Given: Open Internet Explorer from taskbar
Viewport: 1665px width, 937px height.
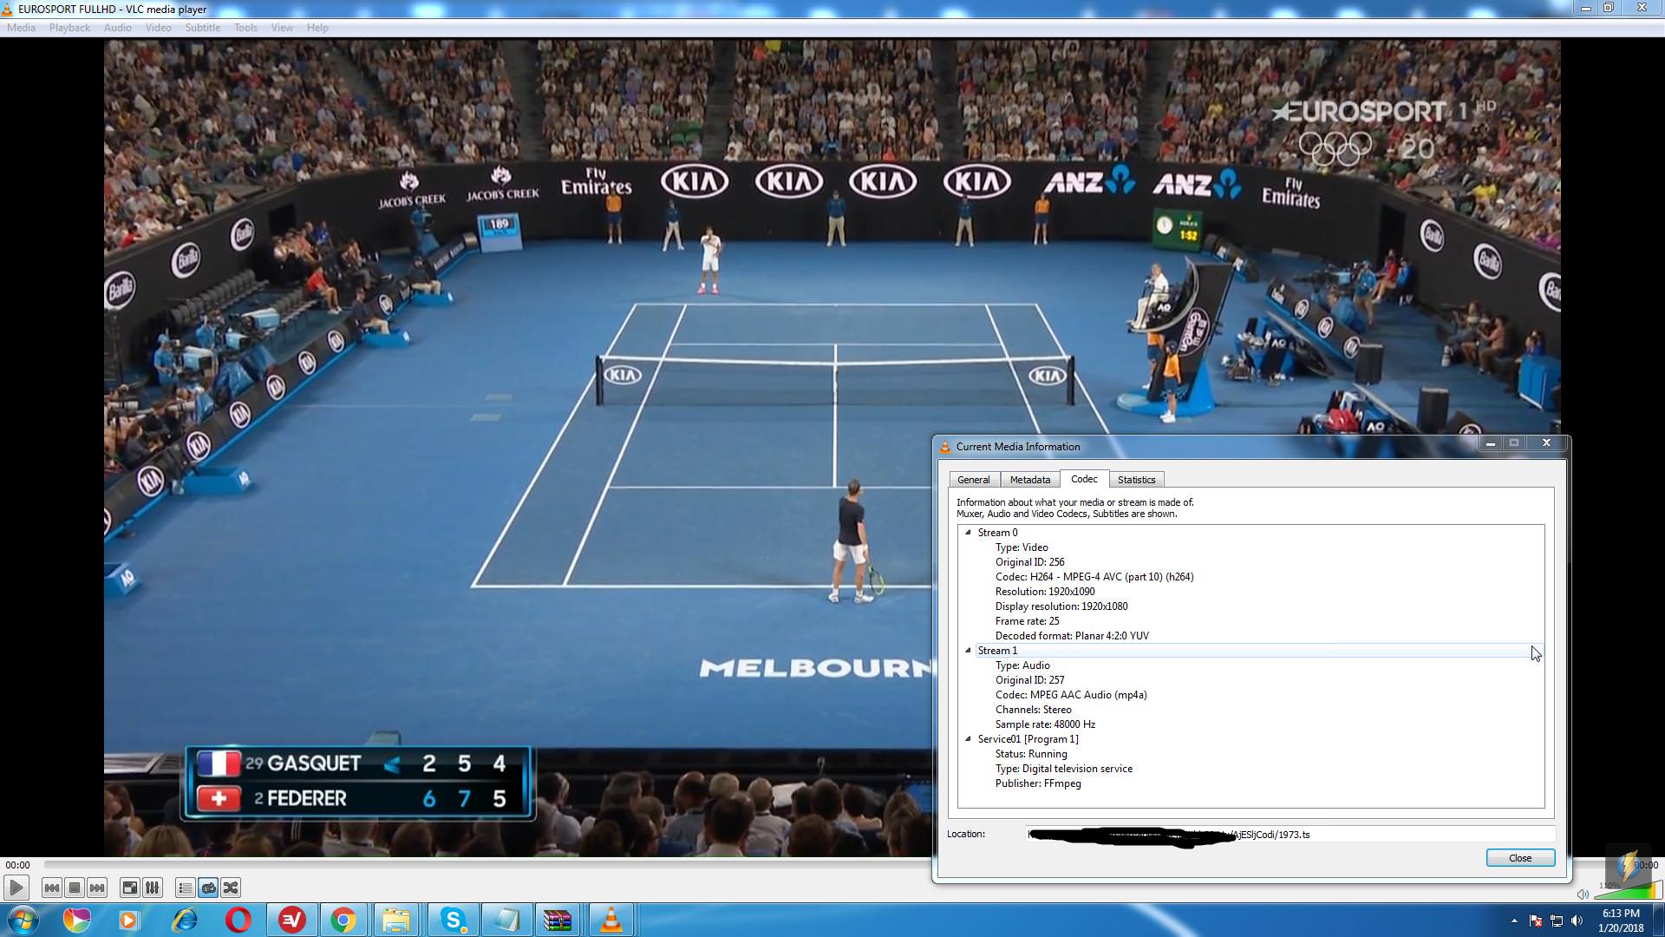Looking at the screenshot, I should pyautogui.click(x=184, y=920).
